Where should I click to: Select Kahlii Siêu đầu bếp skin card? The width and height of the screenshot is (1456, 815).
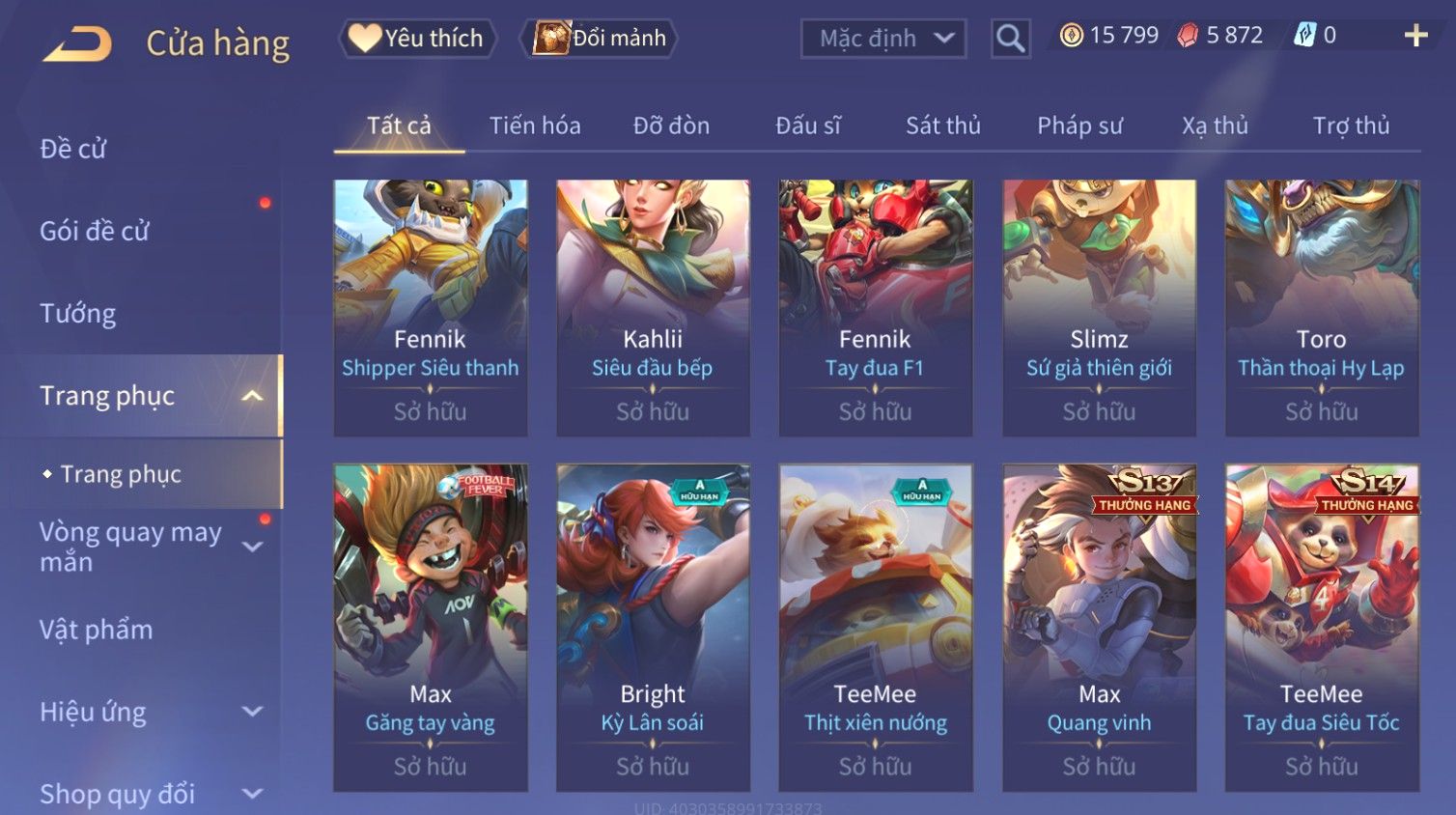pyautogui.click(x=653, y=308)
